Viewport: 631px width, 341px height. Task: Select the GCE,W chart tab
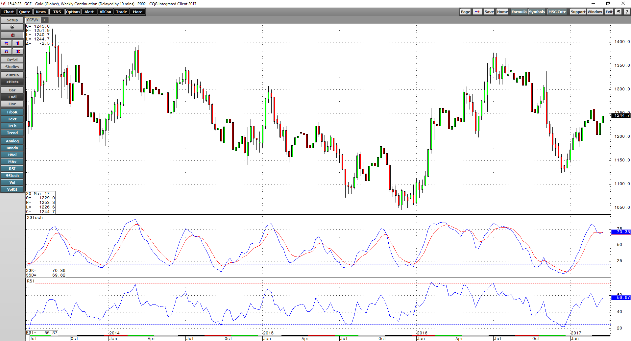33,20
